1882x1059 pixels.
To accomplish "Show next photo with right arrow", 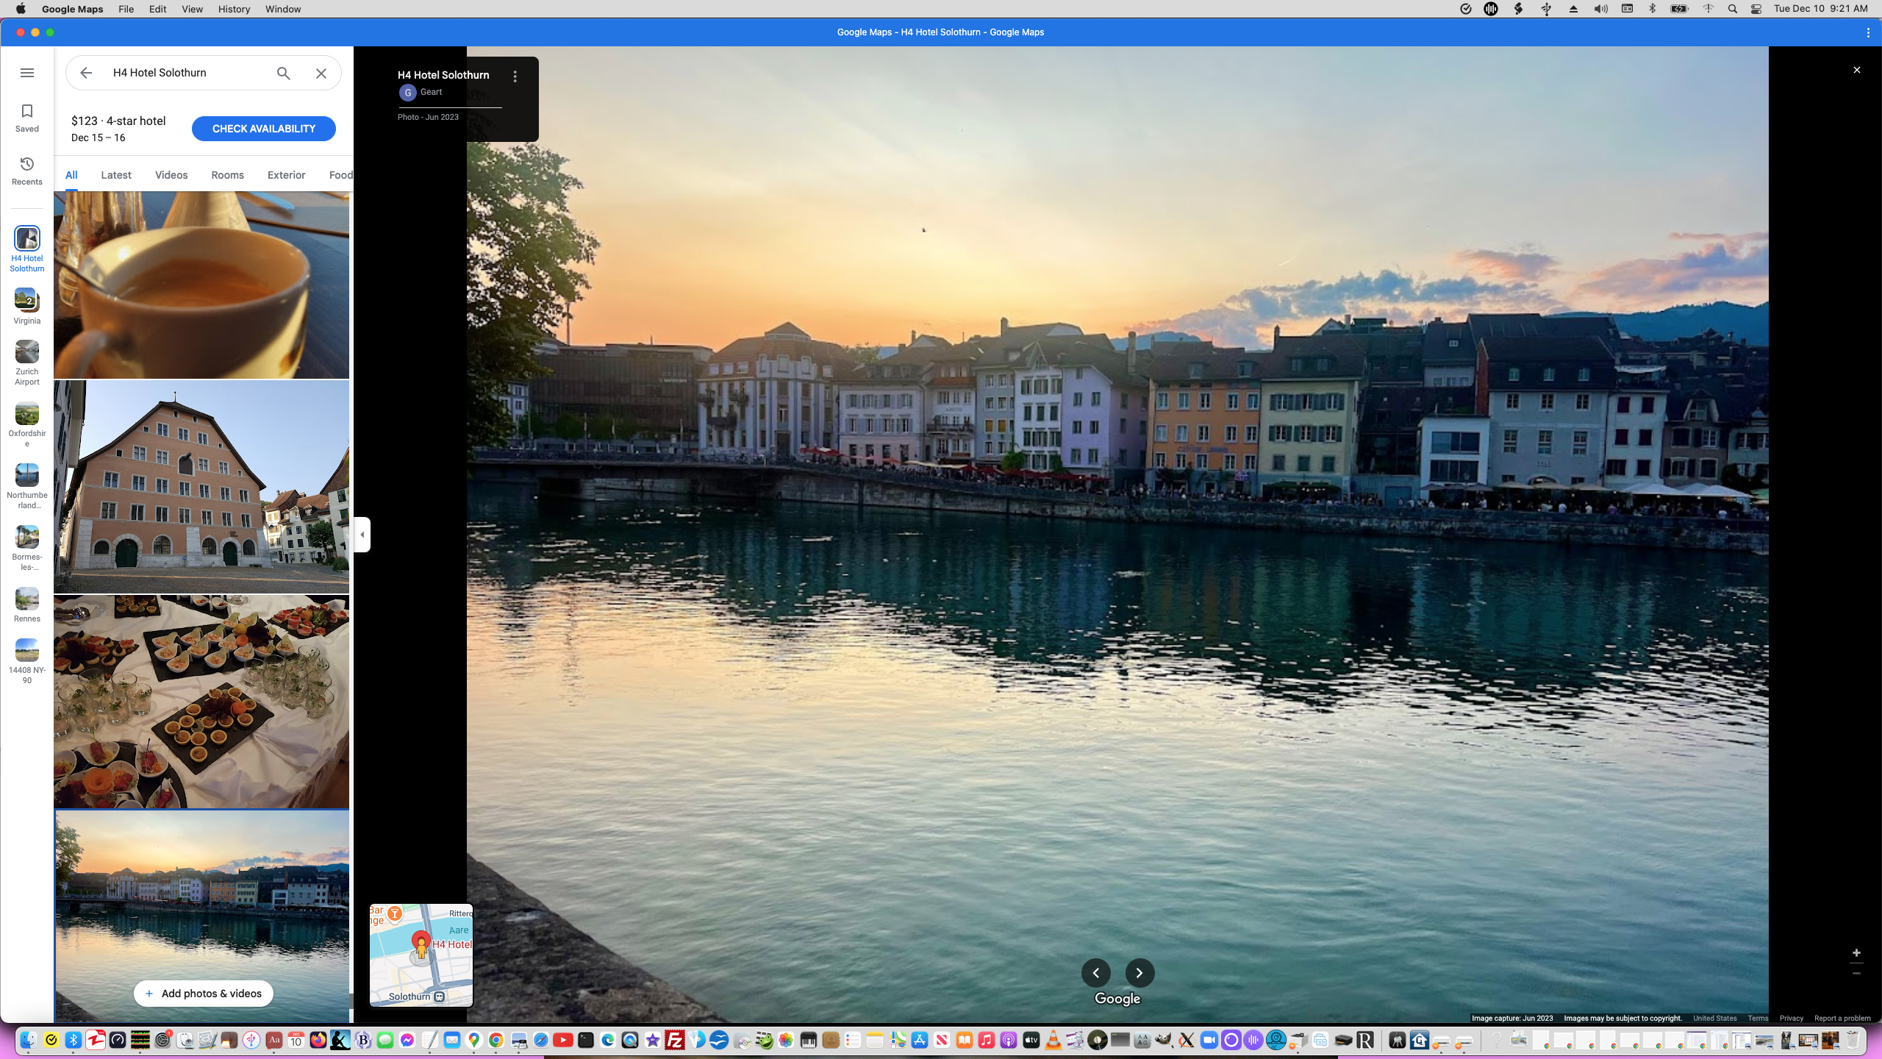I will pyautogui.click(x=1139, y=973).
